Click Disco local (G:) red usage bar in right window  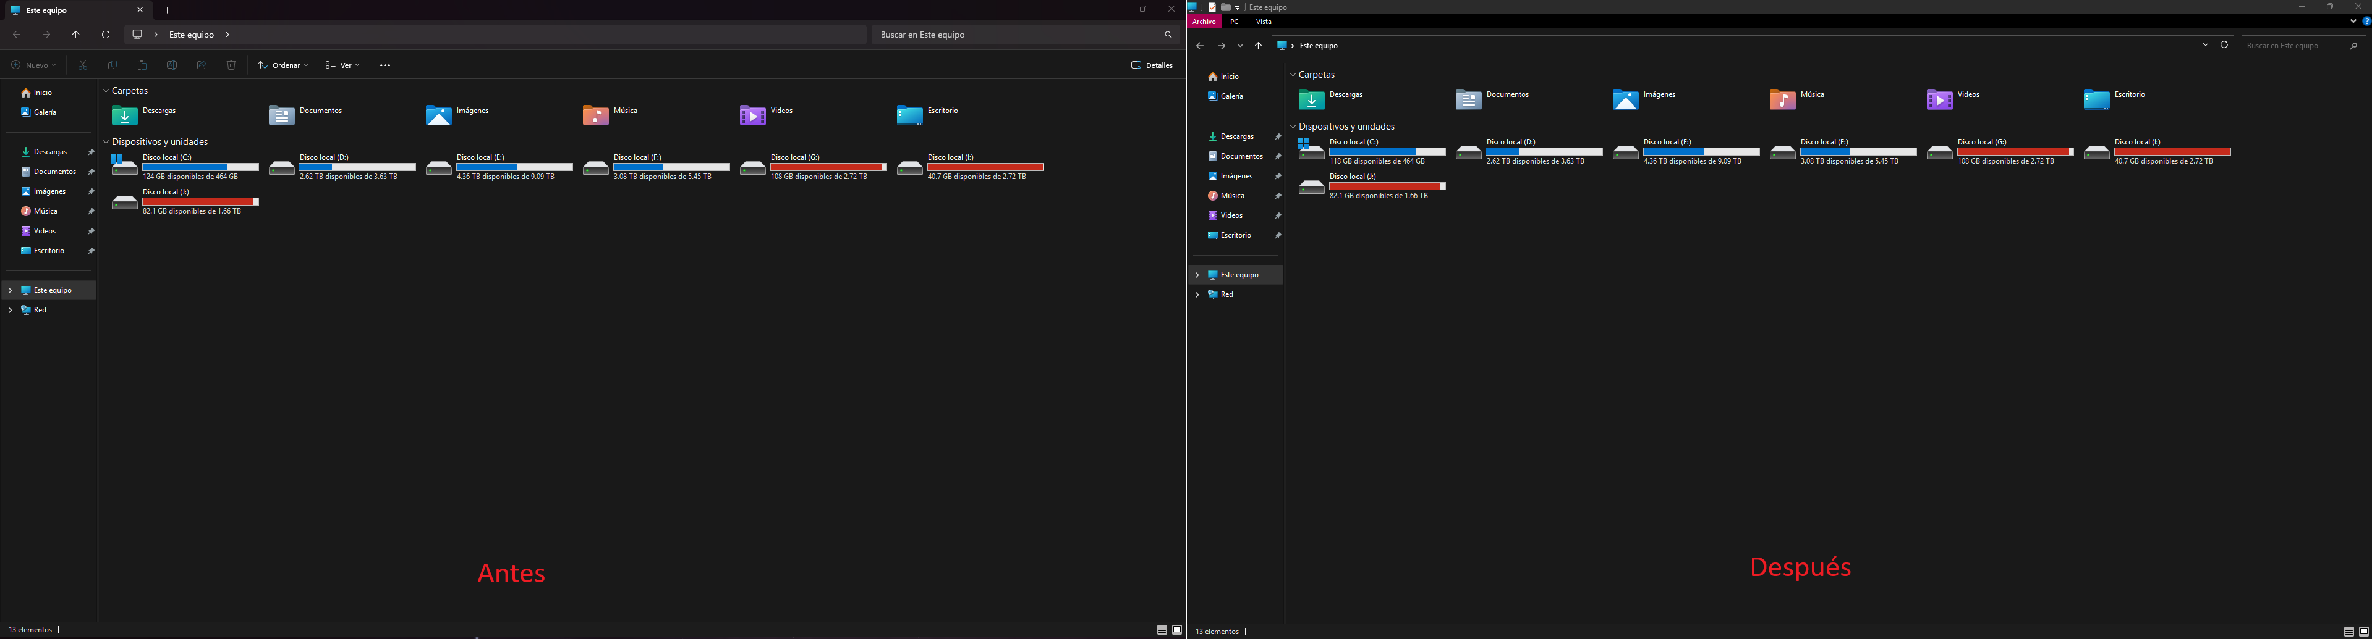(2015, 152)
